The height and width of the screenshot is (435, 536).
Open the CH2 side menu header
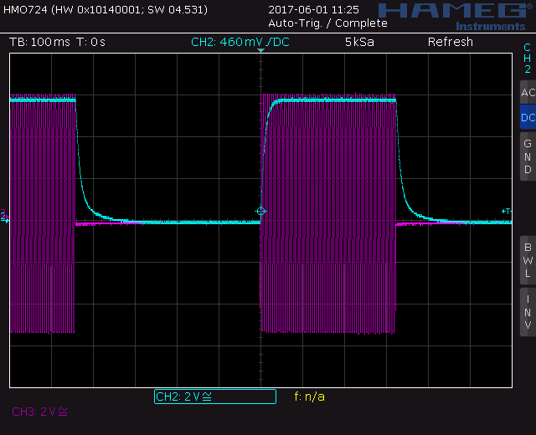click(527, 58)
